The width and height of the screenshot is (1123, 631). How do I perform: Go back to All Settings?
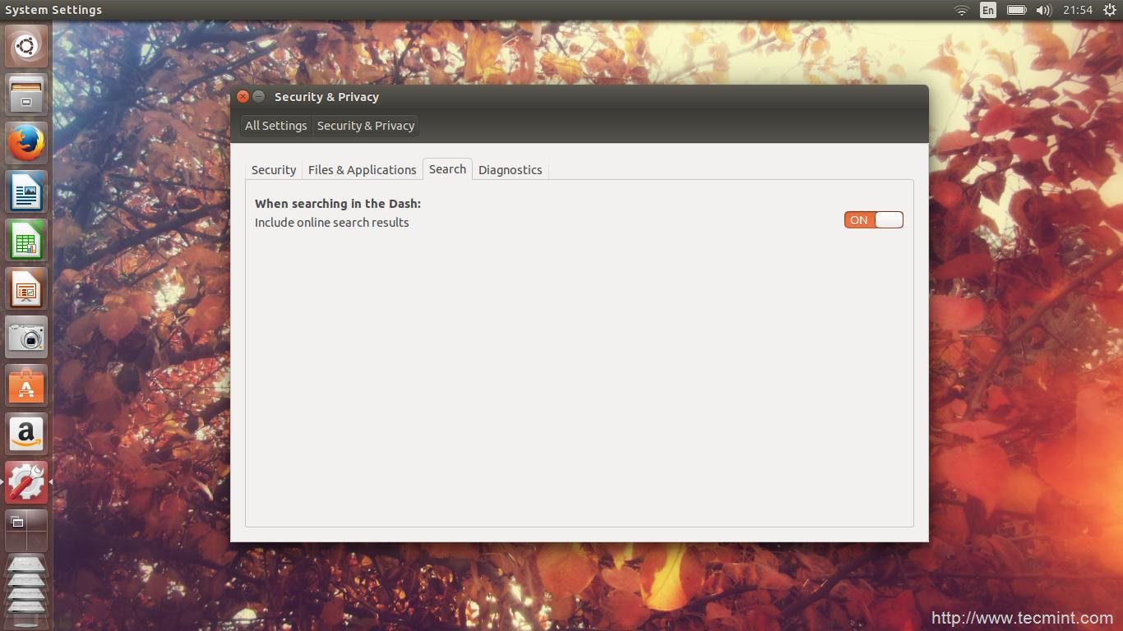275,126
